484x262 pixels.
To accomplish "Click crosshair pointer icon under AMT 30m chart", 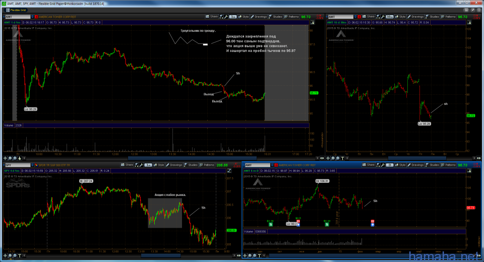I will [328, 158].
